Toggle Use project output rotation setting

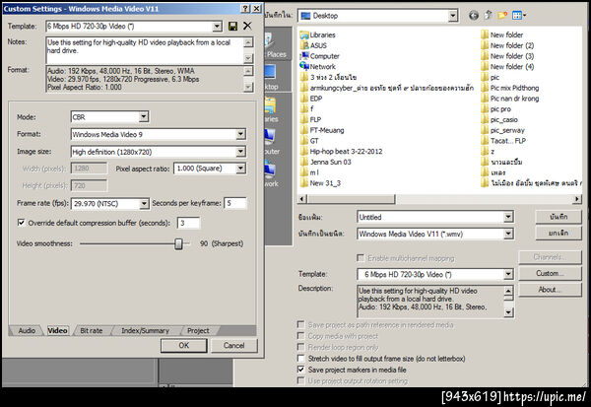pyautogui.click(x=300, y=380)
